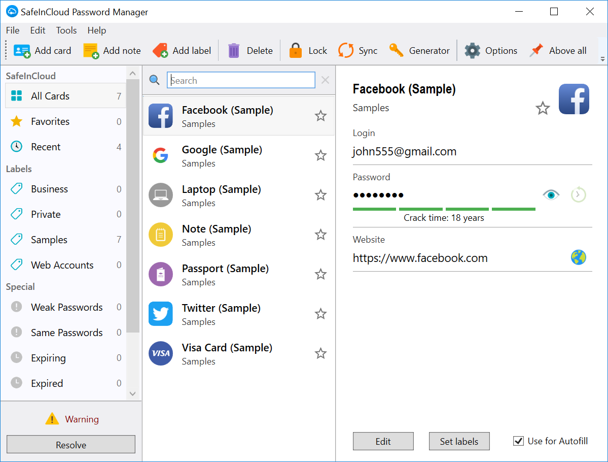
Task: Click the Edit button for this card
Action: tap(383, 441)
